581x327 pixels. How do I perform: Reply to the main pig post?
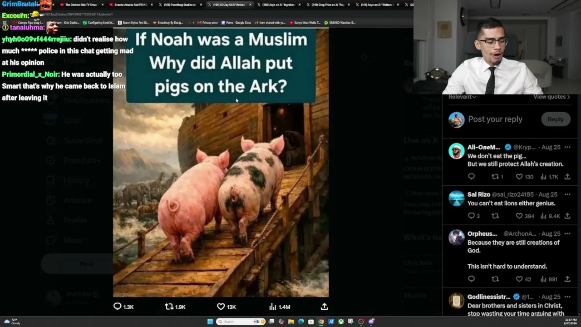tap(123, 307)
